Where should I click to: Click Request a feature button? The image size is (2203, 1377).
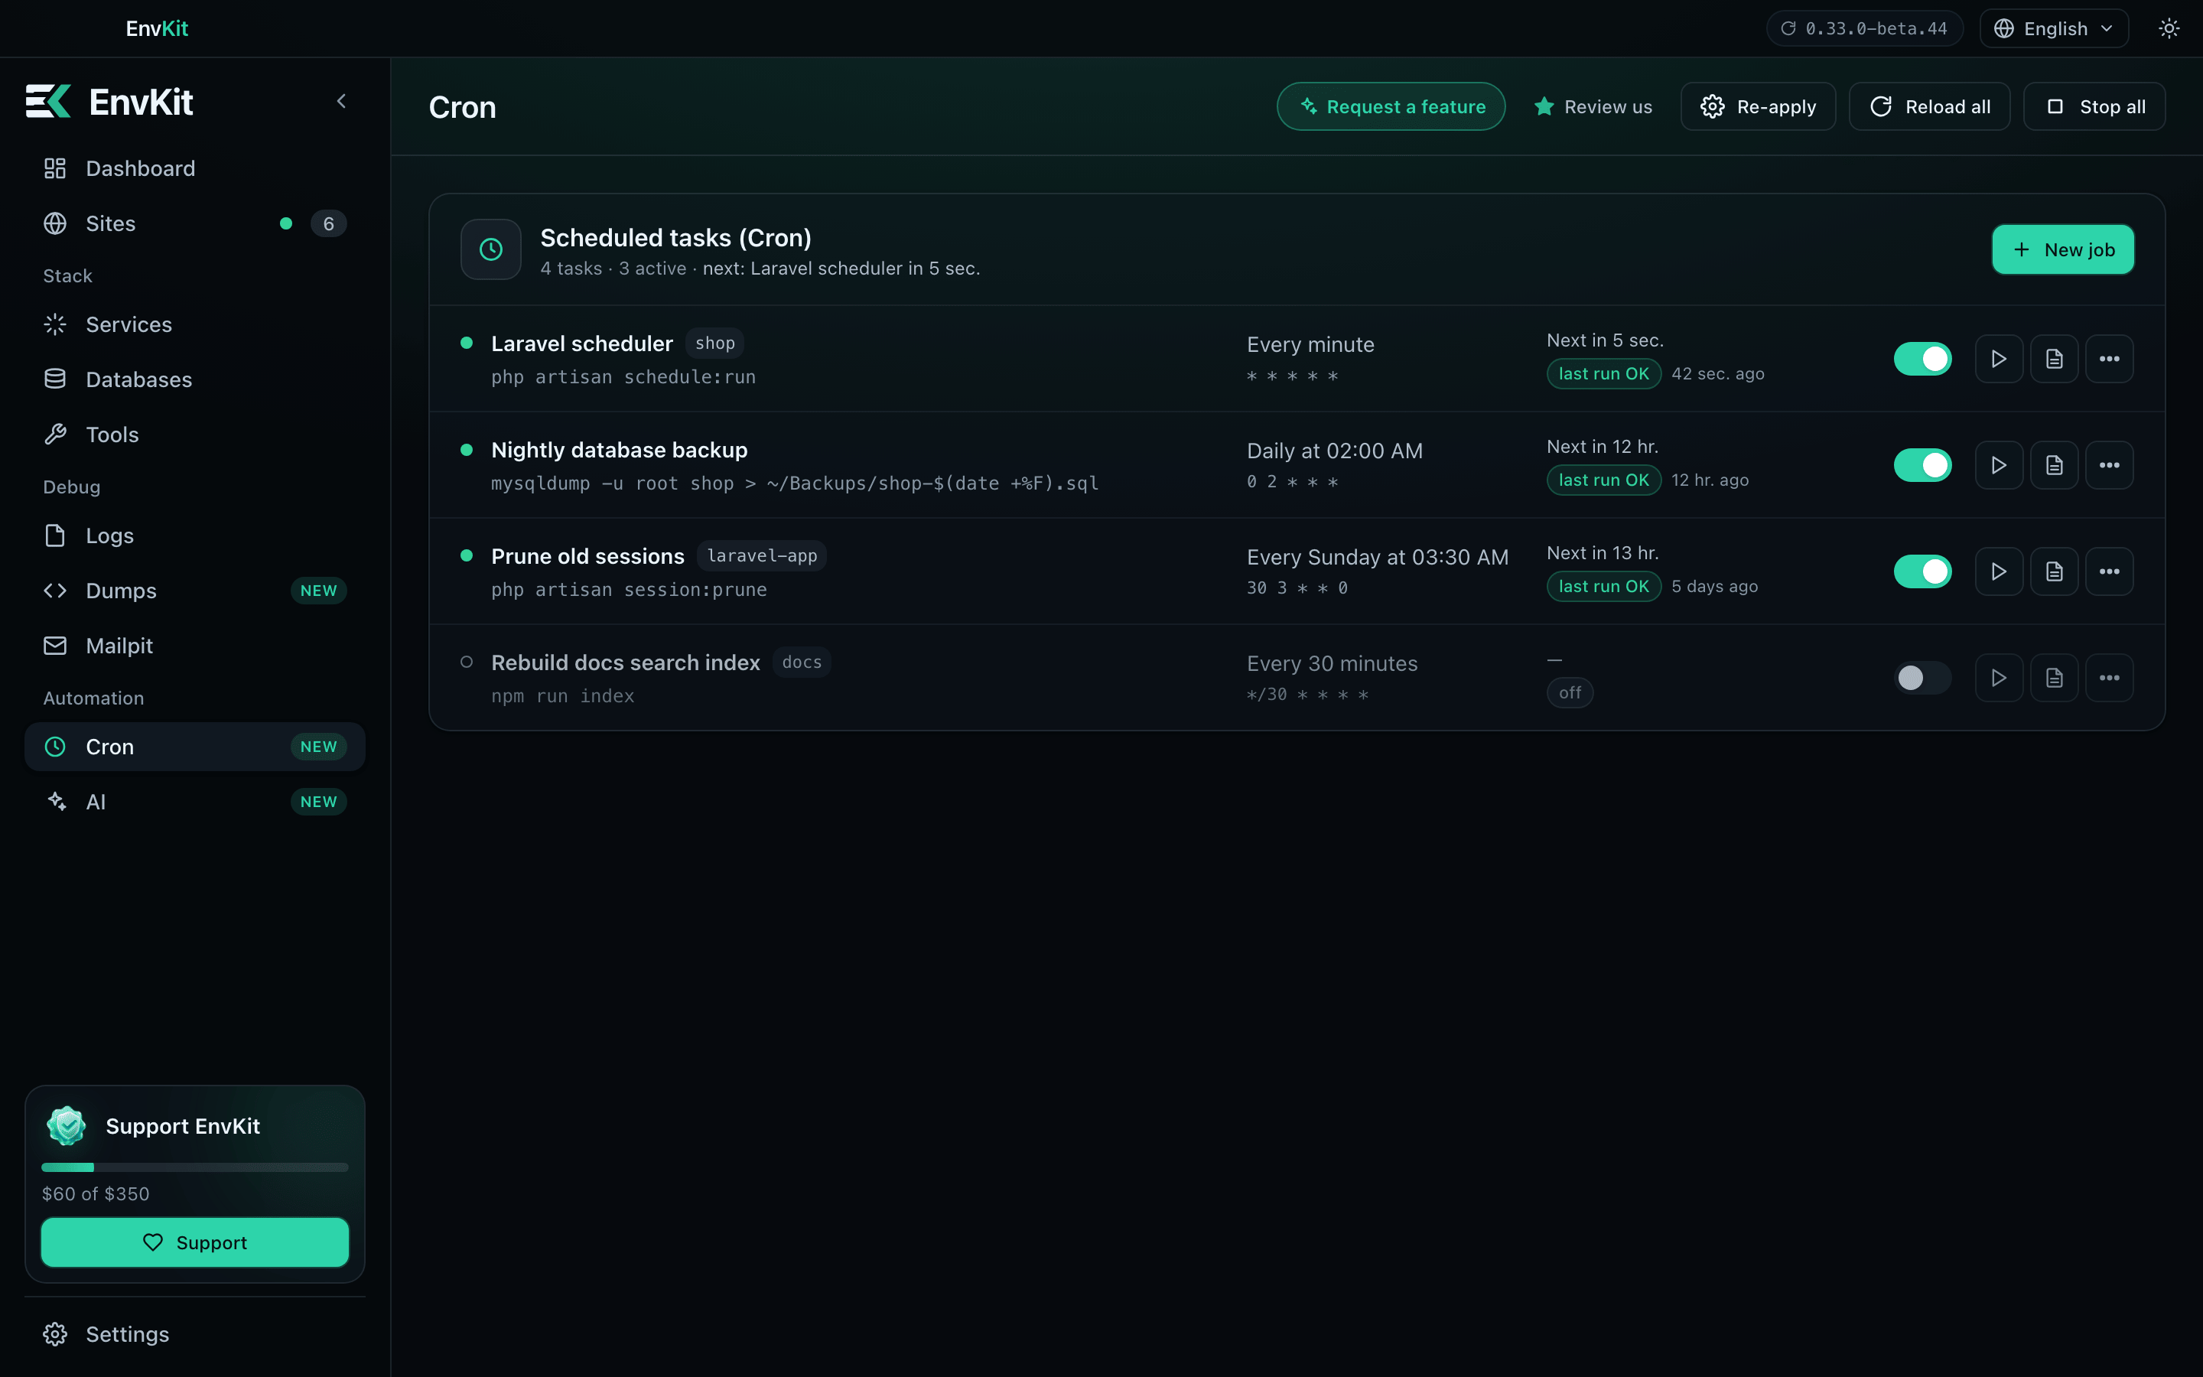pyautogui.click(x=1391, y=106)
